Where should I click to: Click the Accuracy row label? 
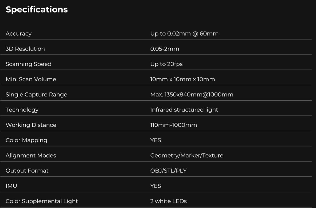[18, 34]
